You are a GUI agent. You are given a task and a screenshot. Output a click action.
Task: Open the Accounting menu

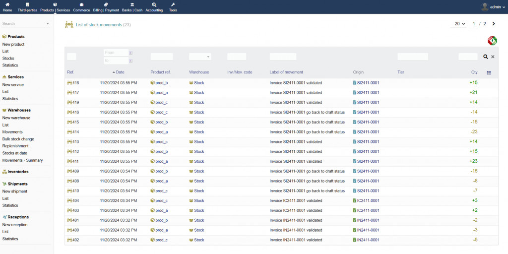[154, 7]
